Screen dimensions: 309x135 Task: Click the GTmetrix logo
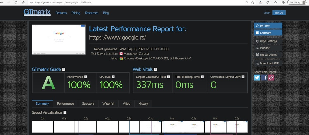tap(36, 13)
